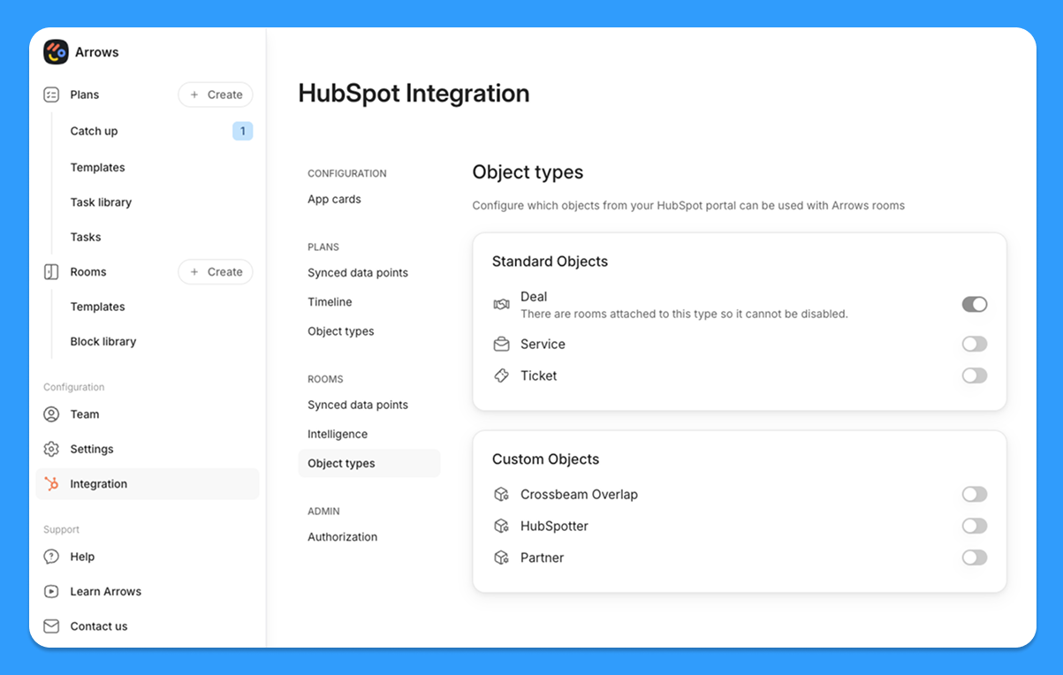Click the Object types heading
The height and width of the screenshot is (675, 1063).
(528, 172)
